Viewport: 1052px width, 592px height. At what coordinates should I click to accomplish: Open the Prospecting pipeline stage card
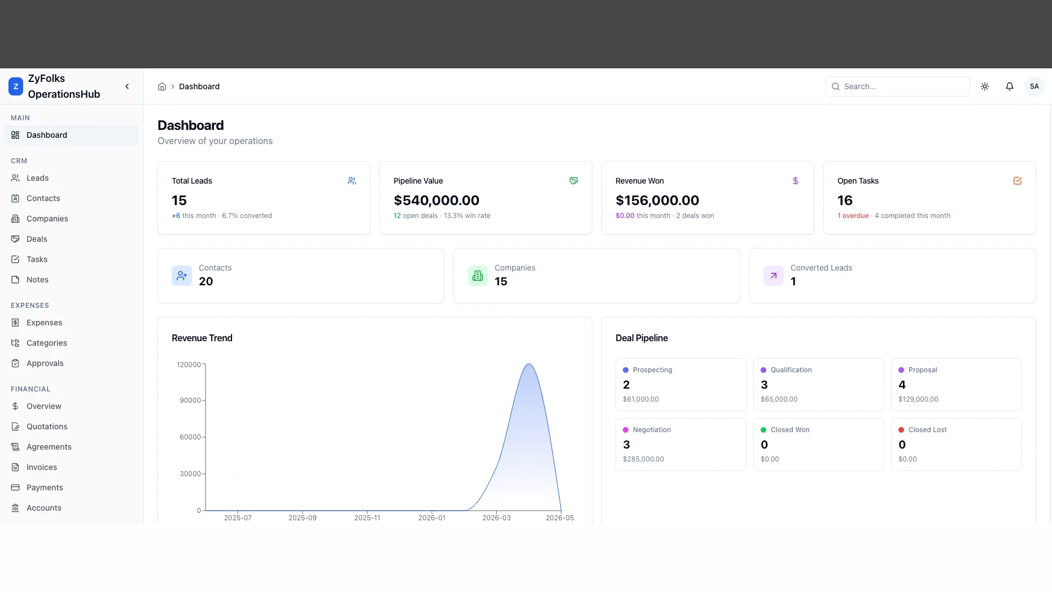click(680, 385)
